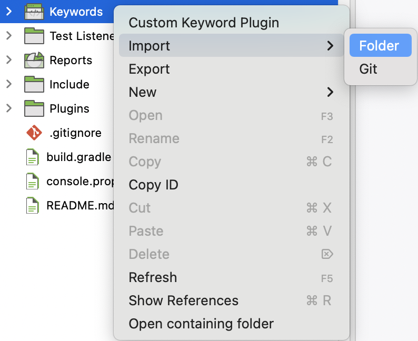The width and height of the screenshot is (418, 341).
Task: Select Custom Keyword Plugin menu entry
Action: [x=204, y=23]
